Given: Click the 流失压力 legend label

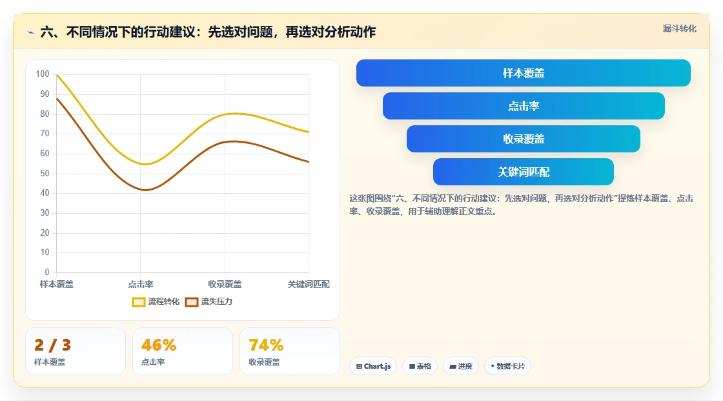Looking at the screenshot, I should 217,302.
